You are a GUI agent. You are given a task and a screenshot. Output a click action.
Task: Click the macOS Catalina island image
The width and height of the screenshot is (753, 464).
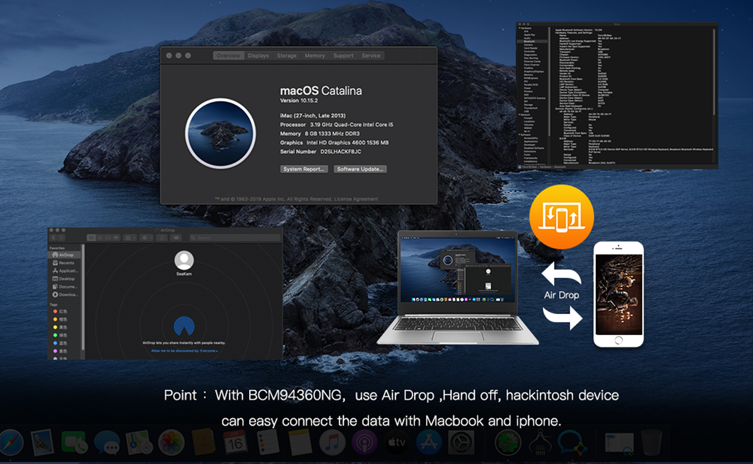point(220,132)
